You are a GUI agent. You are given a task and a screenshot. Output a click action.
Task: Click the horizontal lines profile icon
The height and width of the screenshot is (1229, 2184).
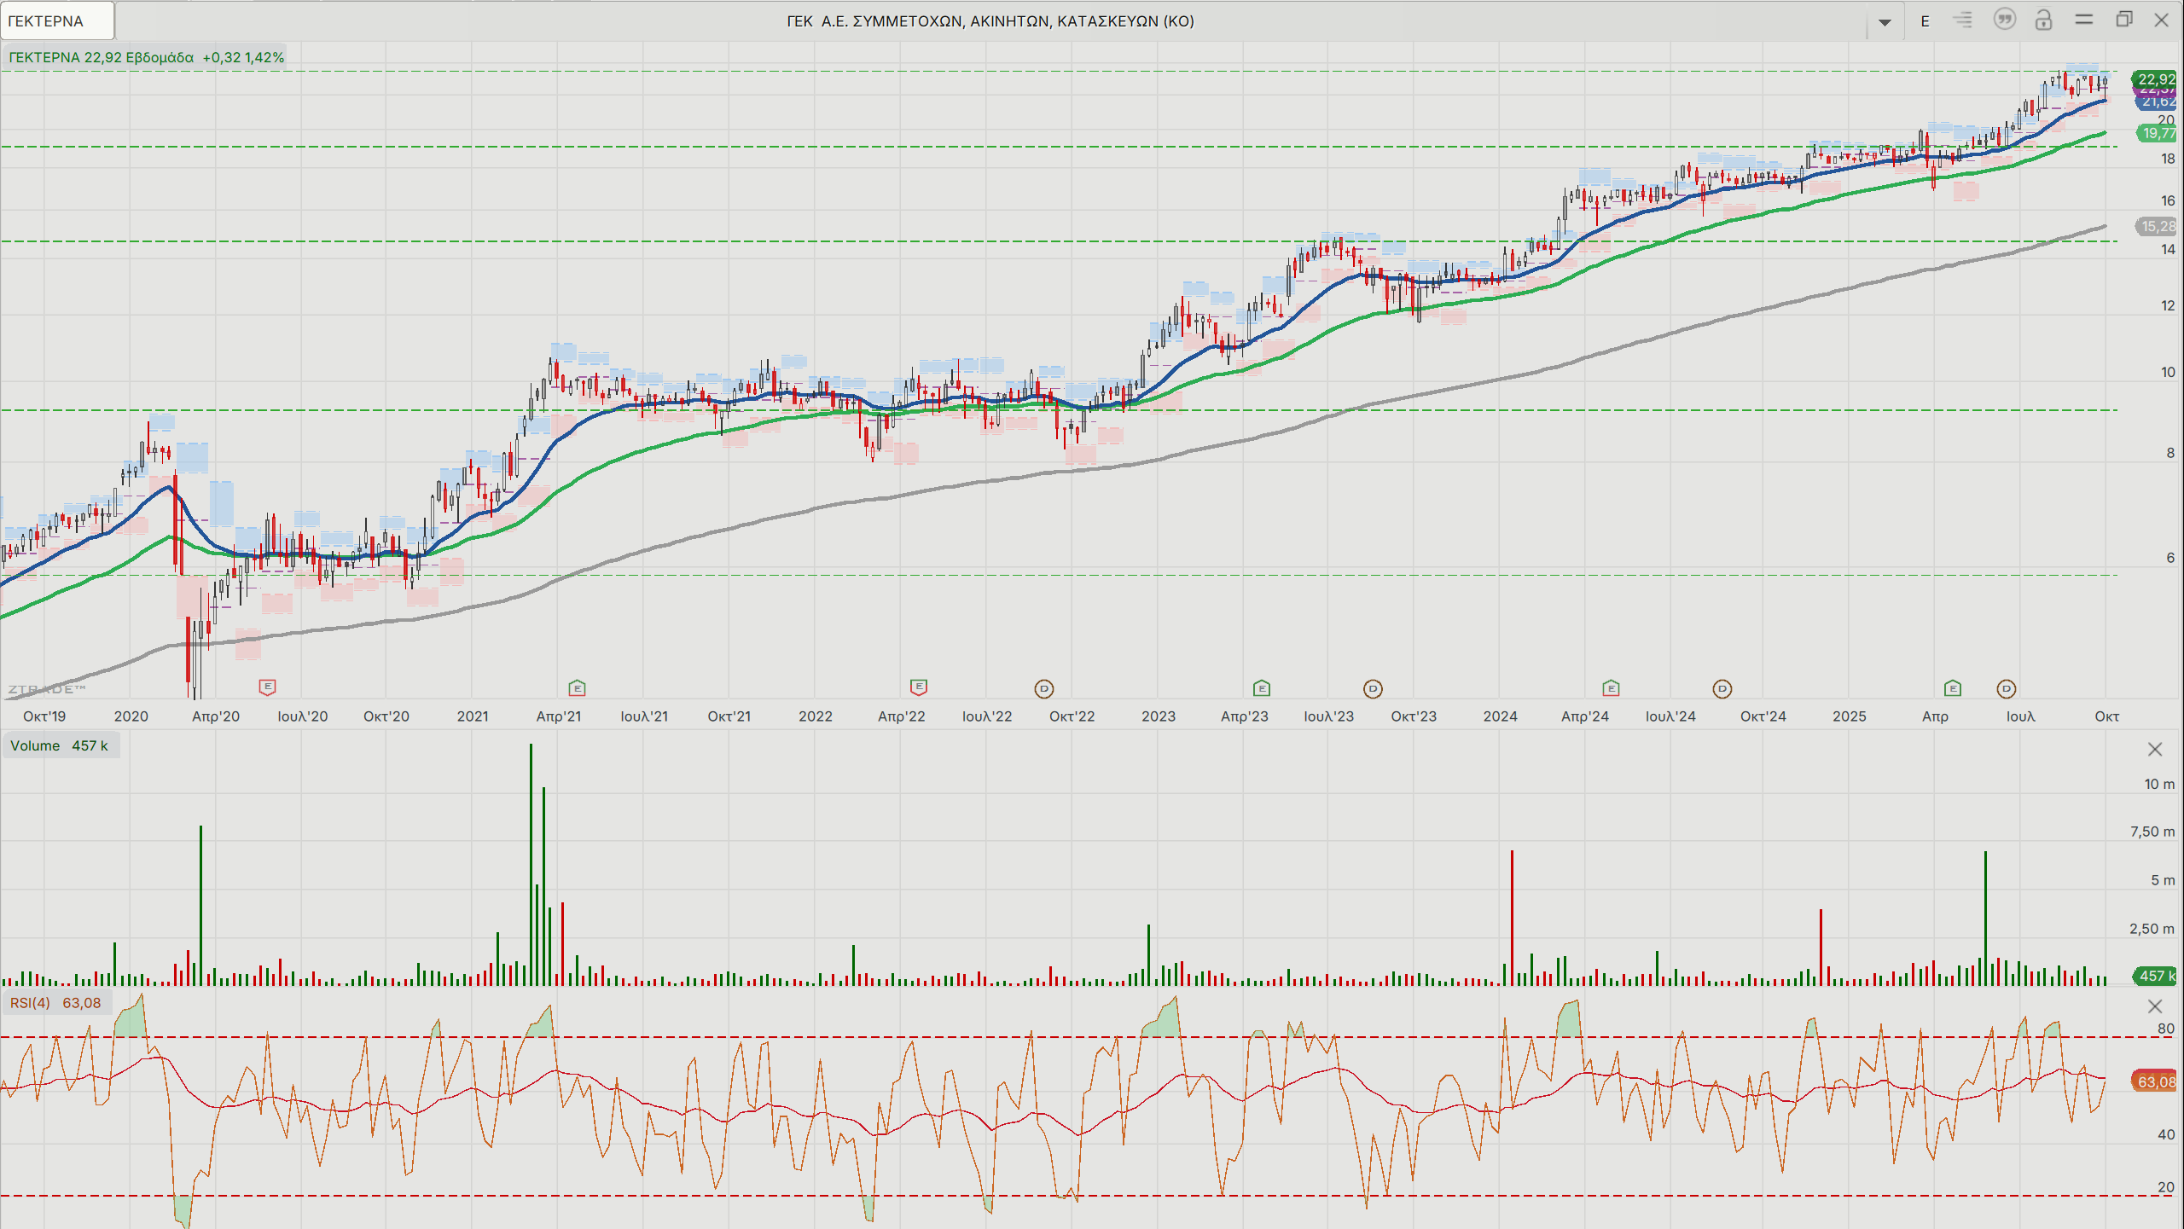pyautogui.click(x=1963, y=20)
